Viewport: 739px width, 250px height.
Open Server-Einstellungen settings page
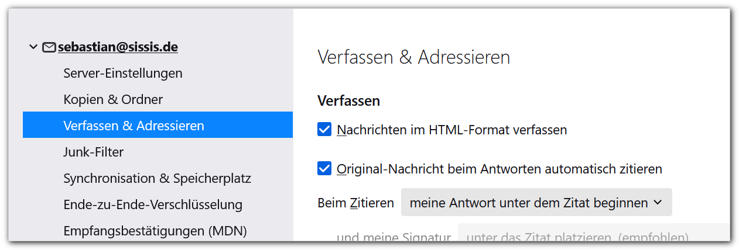coord(123,73)
